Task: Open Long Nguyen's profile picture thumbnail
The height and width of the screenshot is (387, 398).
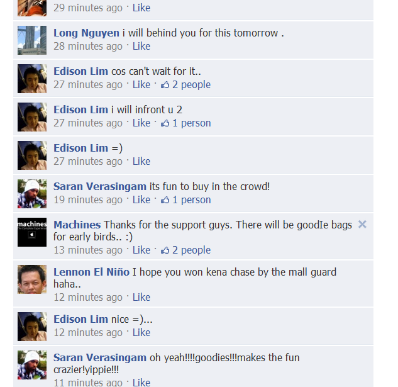Action: point(32,40)
